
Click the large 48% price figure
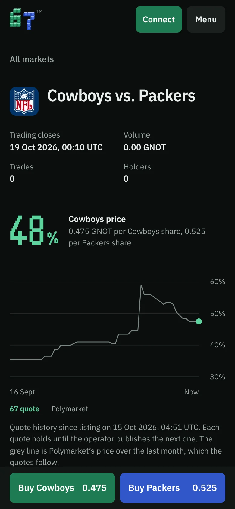(x=34, y=230)
